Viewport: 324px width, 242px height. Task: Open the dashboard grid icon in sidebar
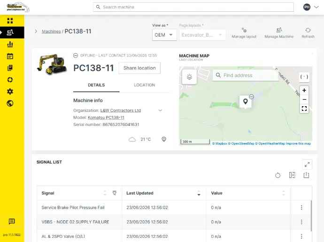pyautogui.click(x=10, y=21)
